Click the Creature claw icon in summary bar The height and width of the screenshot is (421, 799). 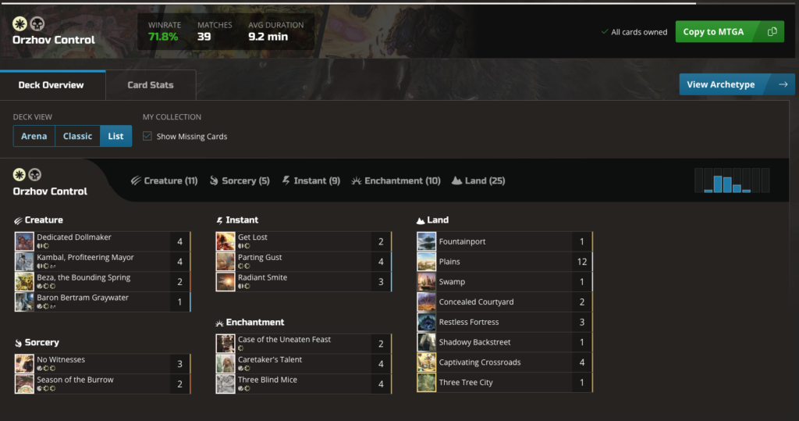(136, 180)
